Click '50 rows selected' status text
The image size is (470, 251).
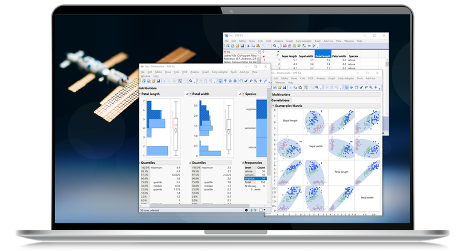pos(150,210)
